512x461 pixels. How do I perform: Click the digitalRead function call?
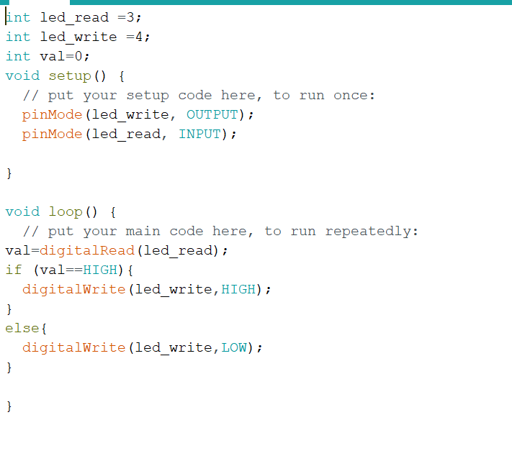(87, 250)
